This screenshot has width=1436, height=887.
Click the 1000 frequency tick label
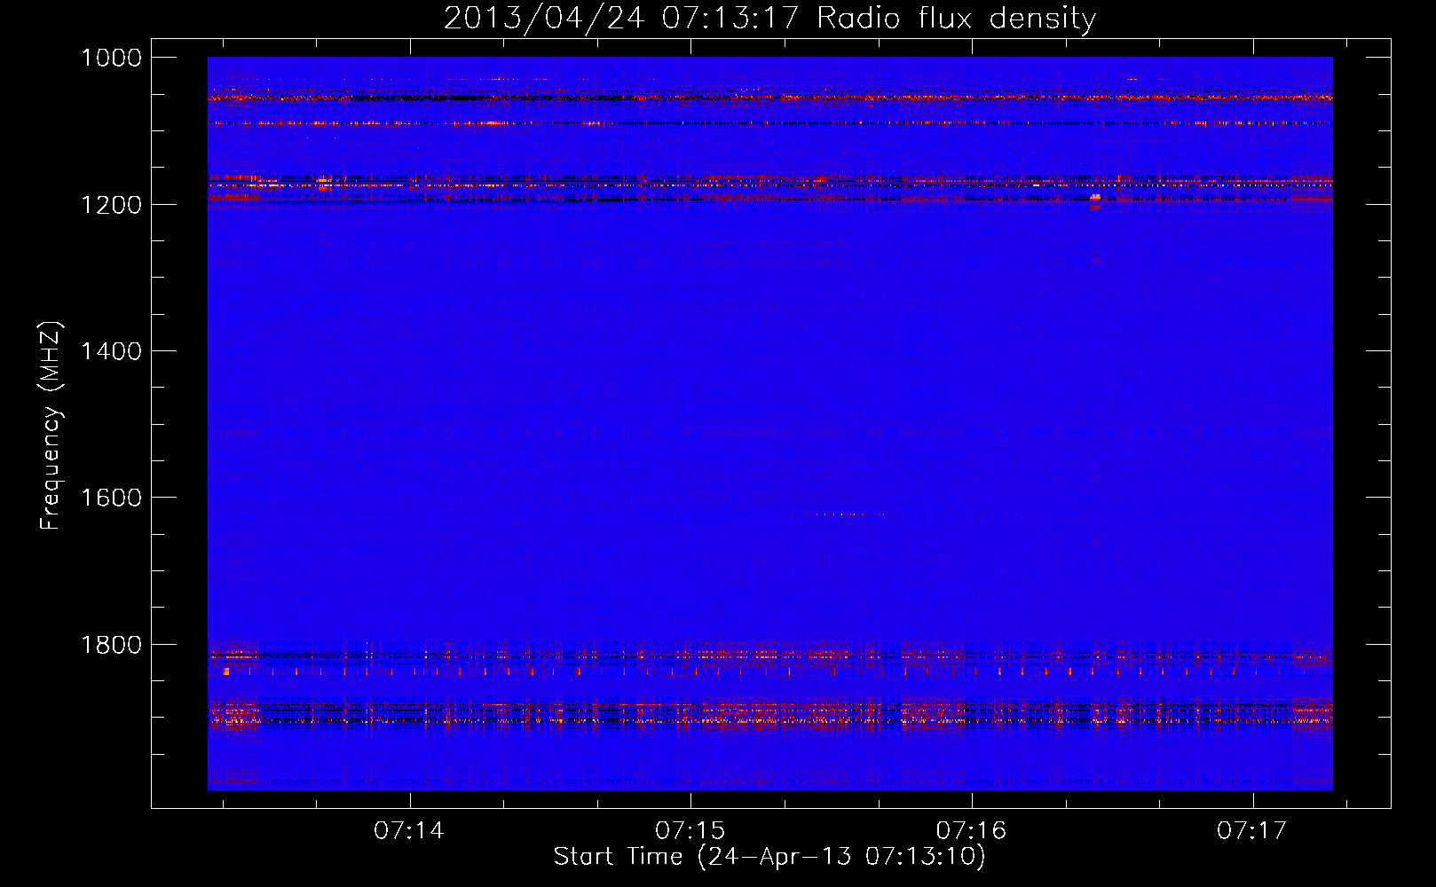tap(111, 58)
